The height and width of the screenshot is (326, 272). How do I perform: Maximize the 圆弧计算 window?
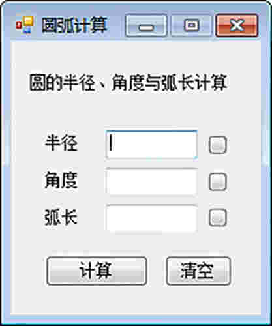[191, 25]
